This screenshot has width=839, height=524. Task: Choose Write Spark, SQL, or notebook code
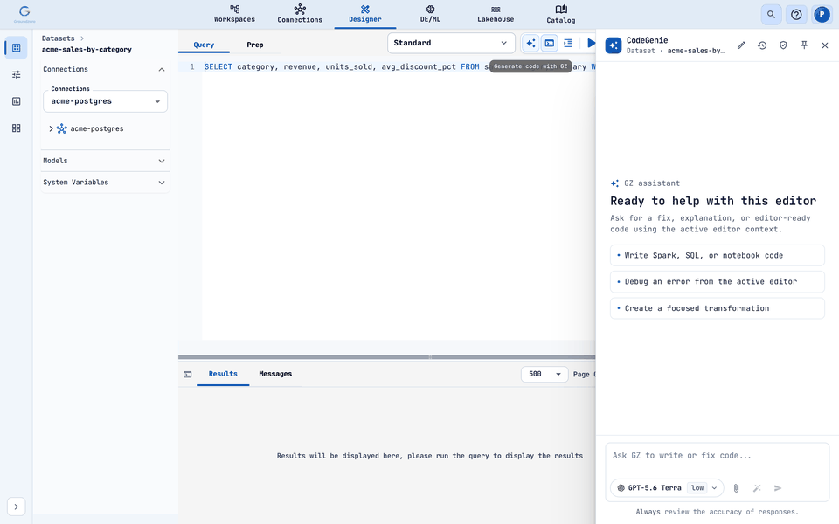[x=717, y=256]
